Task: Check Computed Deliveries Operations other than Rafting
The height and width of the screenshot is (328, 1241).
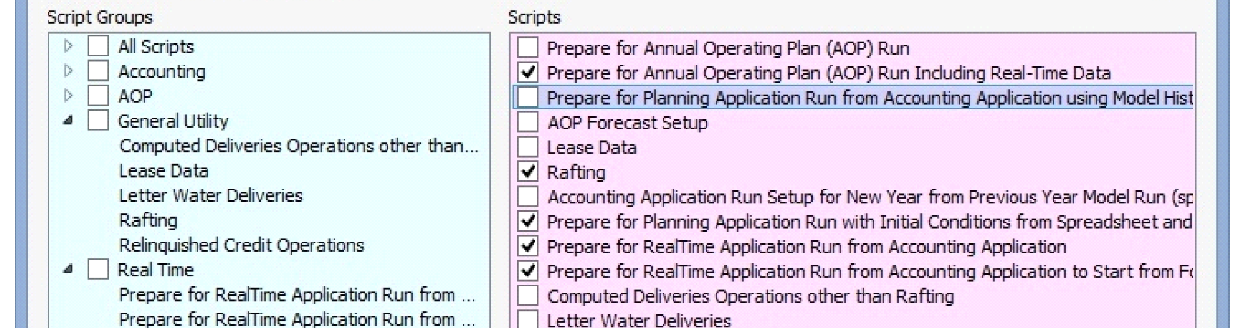Action: pyautogui.click(x=528, y=296)
